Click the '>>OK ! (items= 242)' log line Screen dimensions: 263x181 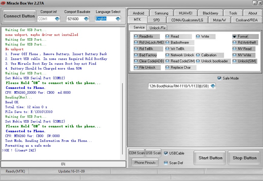pos(19,150)
